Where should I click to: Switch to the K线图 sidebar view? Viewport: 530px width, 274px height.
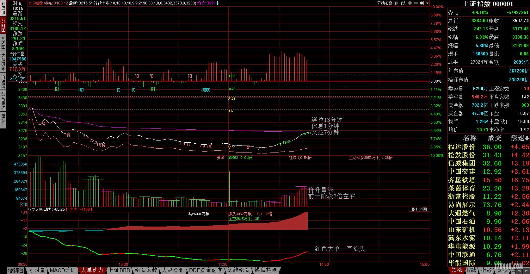3,43
